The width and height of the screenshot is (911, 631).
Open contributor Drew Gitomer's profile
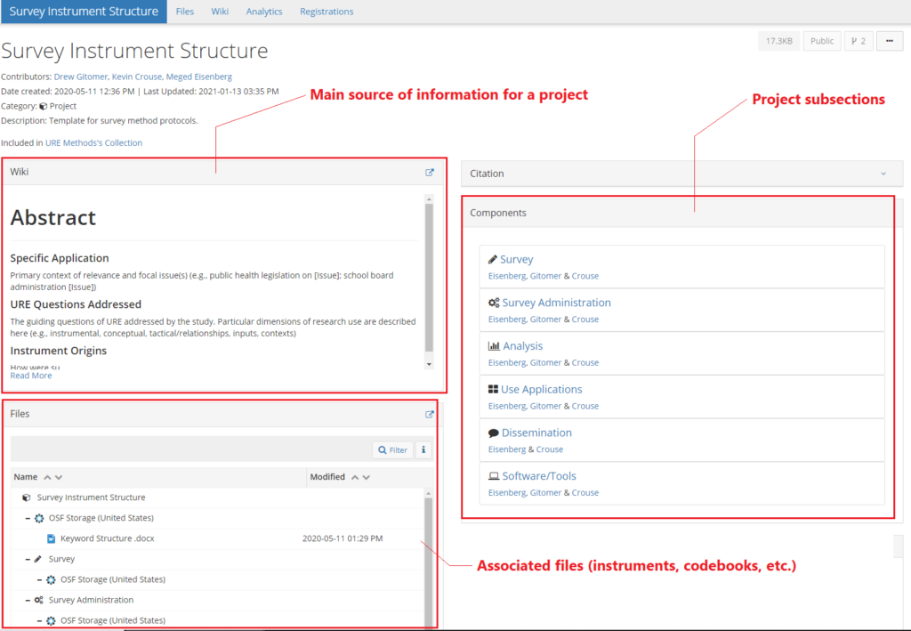[81, 77]
